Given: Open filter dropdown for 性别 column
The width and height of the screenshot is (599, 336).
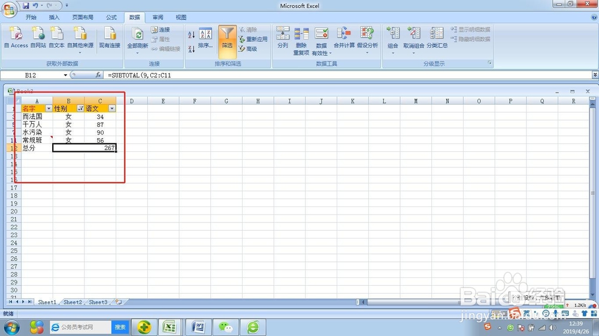Looking at the screenshot, I should 80,109.
